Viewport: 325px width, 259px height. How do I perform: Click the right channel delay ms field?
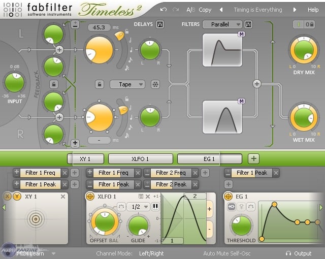coord(99,140)
